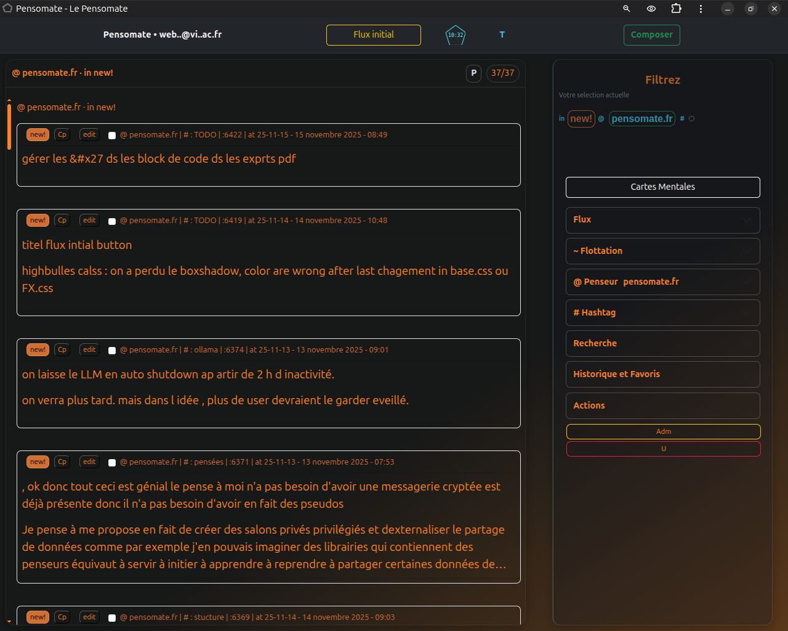Click the eye icon in title bar

[651, 9]
